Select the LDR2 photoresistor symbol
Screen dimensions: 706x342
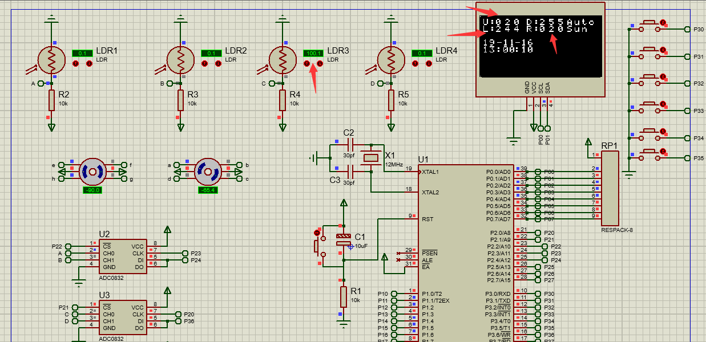(181, 59)
